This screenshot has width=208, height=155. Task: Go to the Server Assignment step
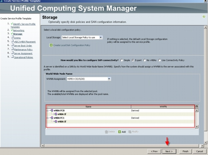[23, 53]
